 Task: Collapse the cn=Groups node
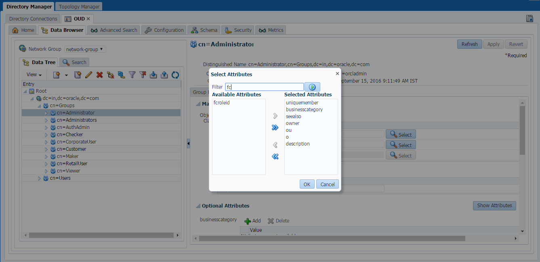point(39,106)
